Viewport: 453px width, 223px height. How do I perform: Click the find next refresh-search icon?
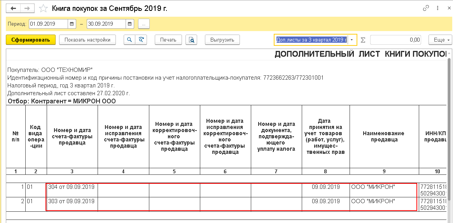[x=141, y=40]
